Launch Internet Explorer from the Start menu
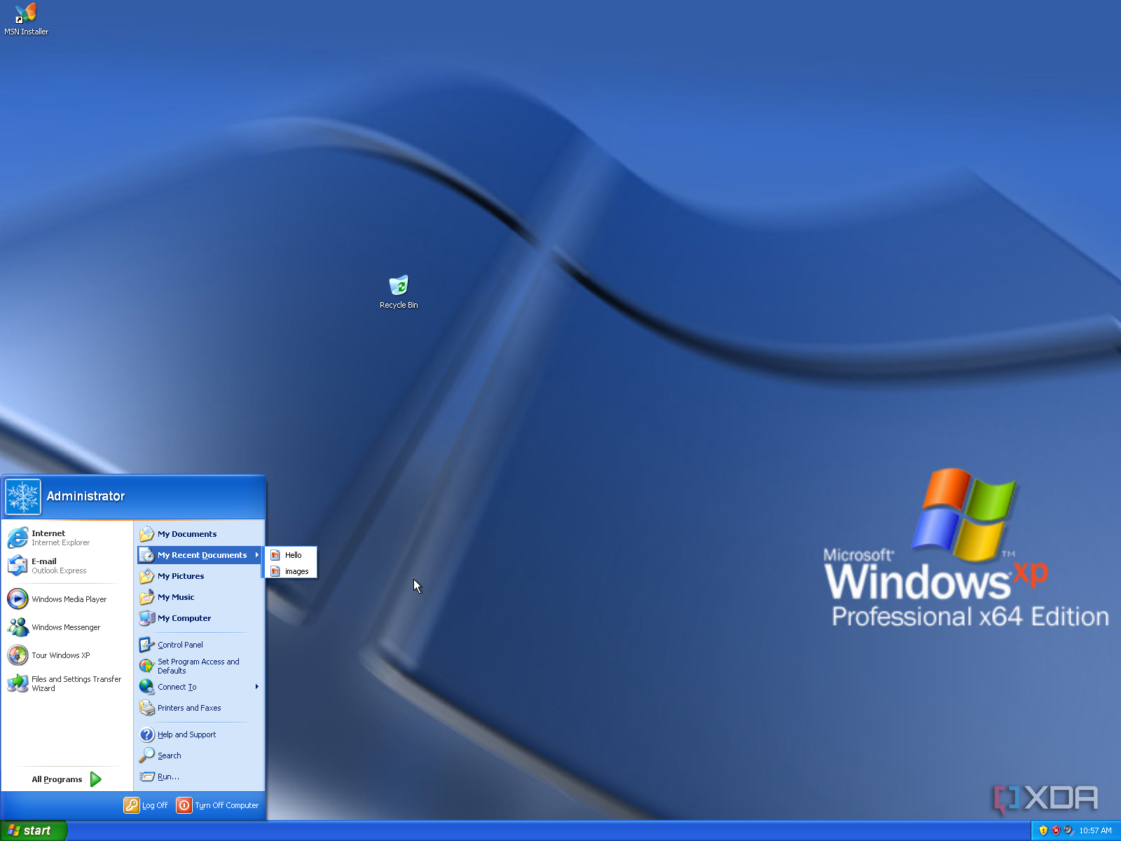This screenshot has height=841, width=1121. 67,538
